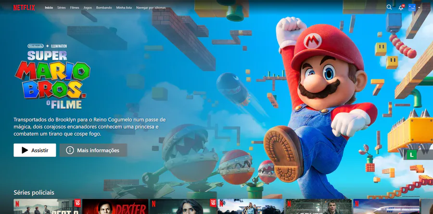Expand the profile menu caret
The image size is (433, 214).
click(x=419, y=8)
